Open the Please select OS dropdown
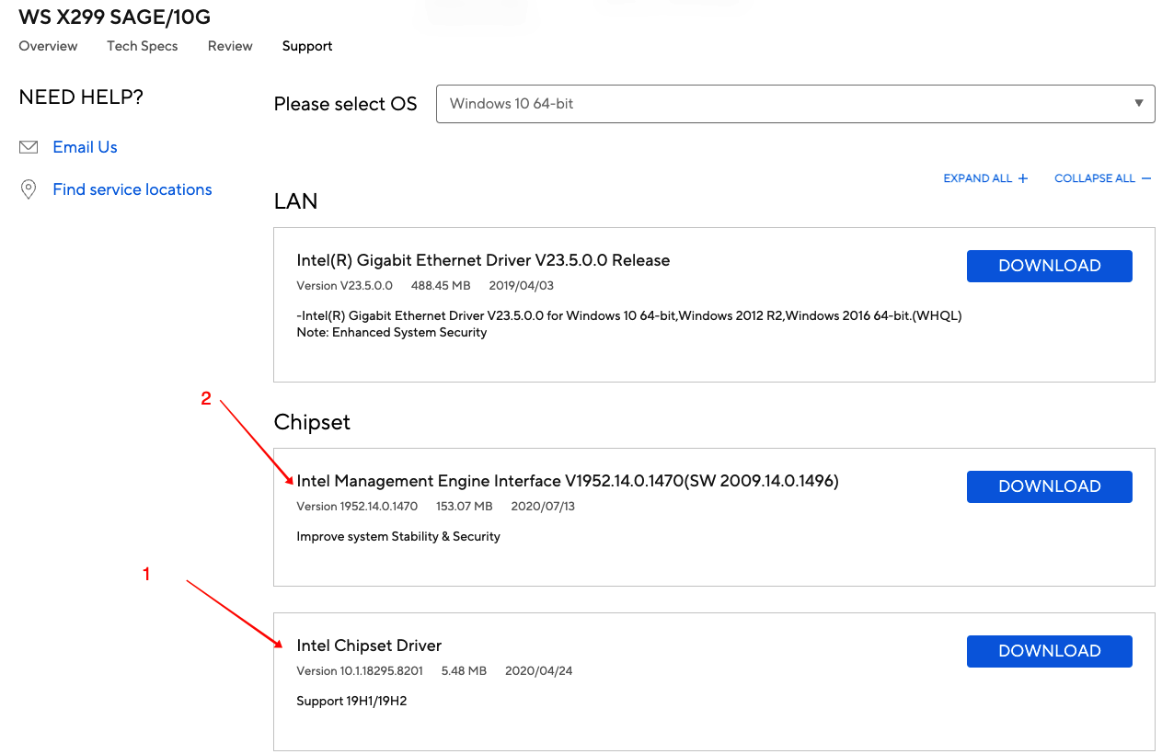This screenshot has height=754, width=1162. click(x=795, y=104)
